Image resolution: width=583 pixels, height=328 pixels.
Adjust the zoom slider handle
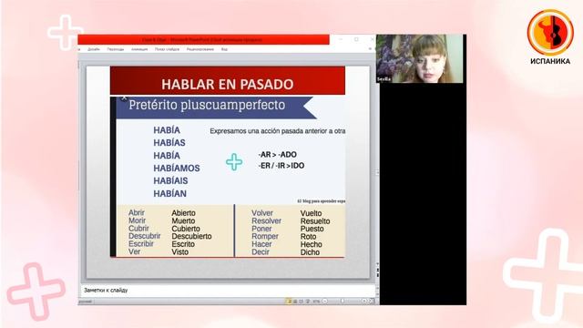343,302
